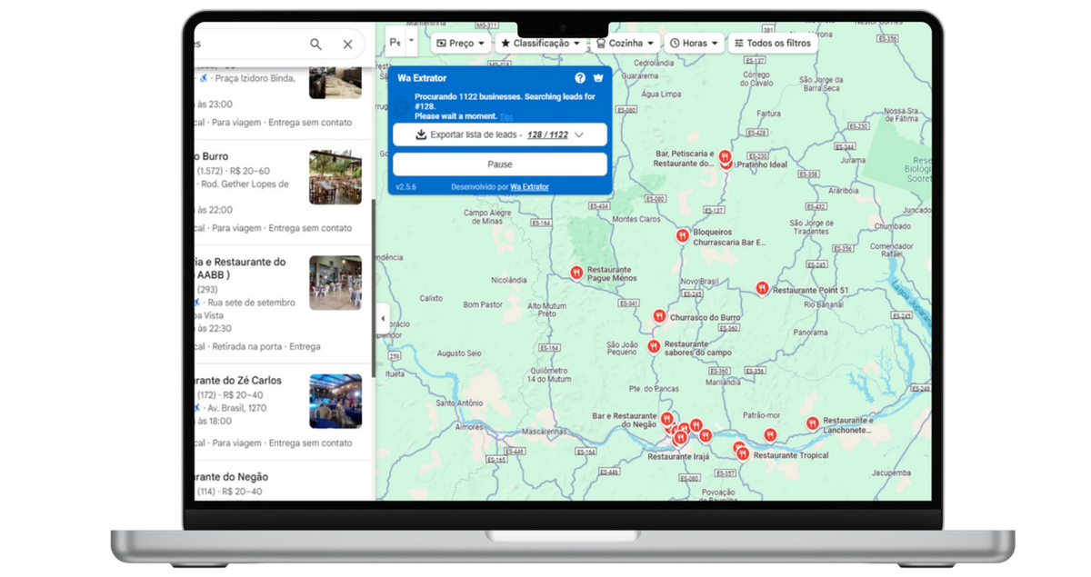Screen dimensions: 1091x577
Task: Open the listing ending 'do Zé Carlos'
Action: pyautogui.click(x=238, y=381)
